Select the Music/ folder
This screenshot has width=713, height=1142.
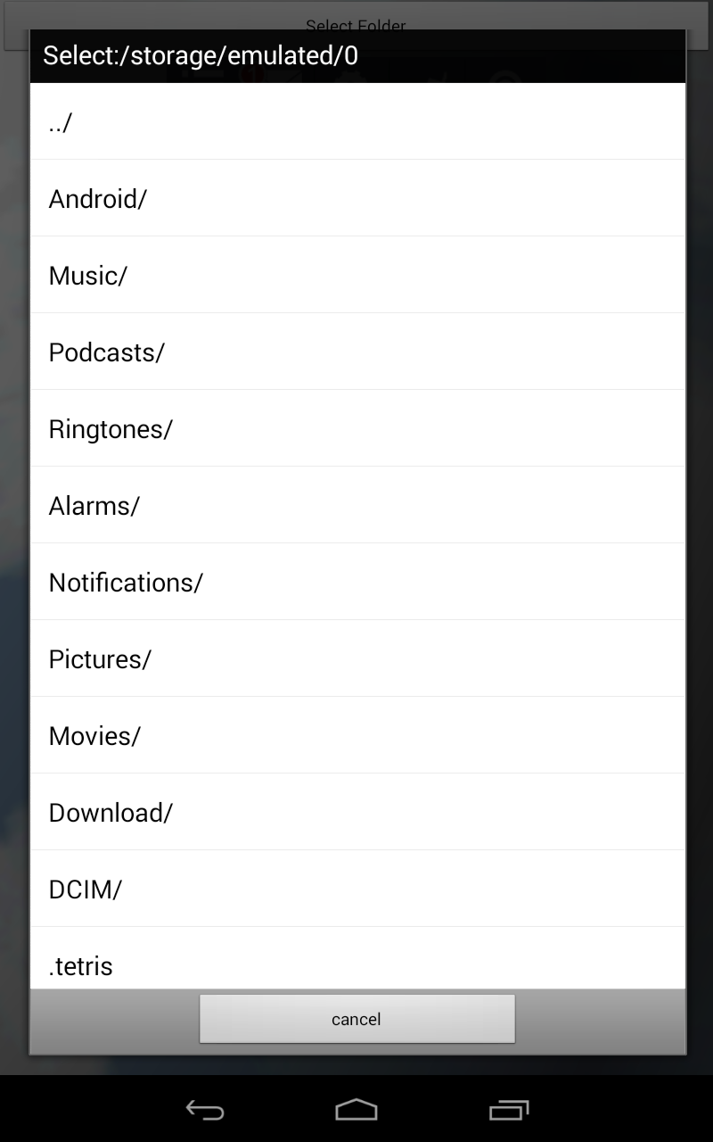356,275
